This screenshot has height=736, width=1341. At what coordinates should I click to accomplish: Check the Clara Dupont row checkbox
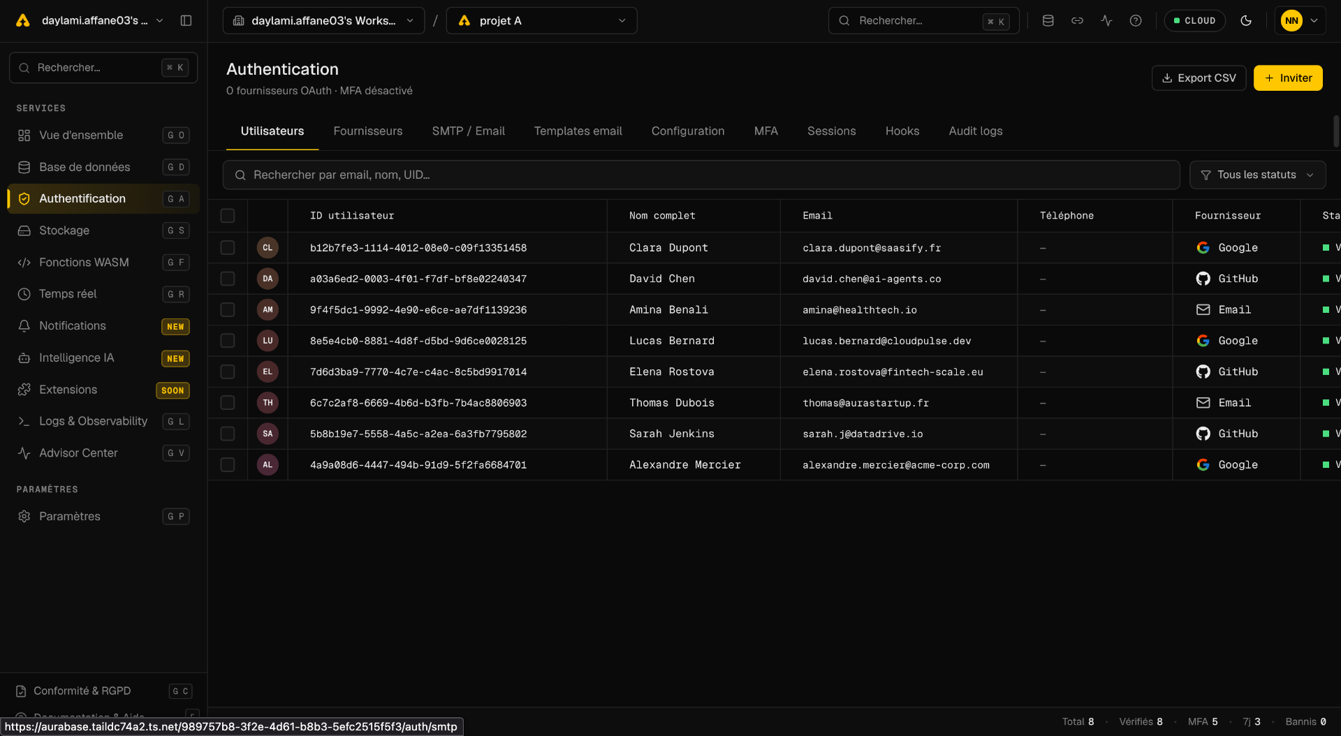tap(228, 247)
